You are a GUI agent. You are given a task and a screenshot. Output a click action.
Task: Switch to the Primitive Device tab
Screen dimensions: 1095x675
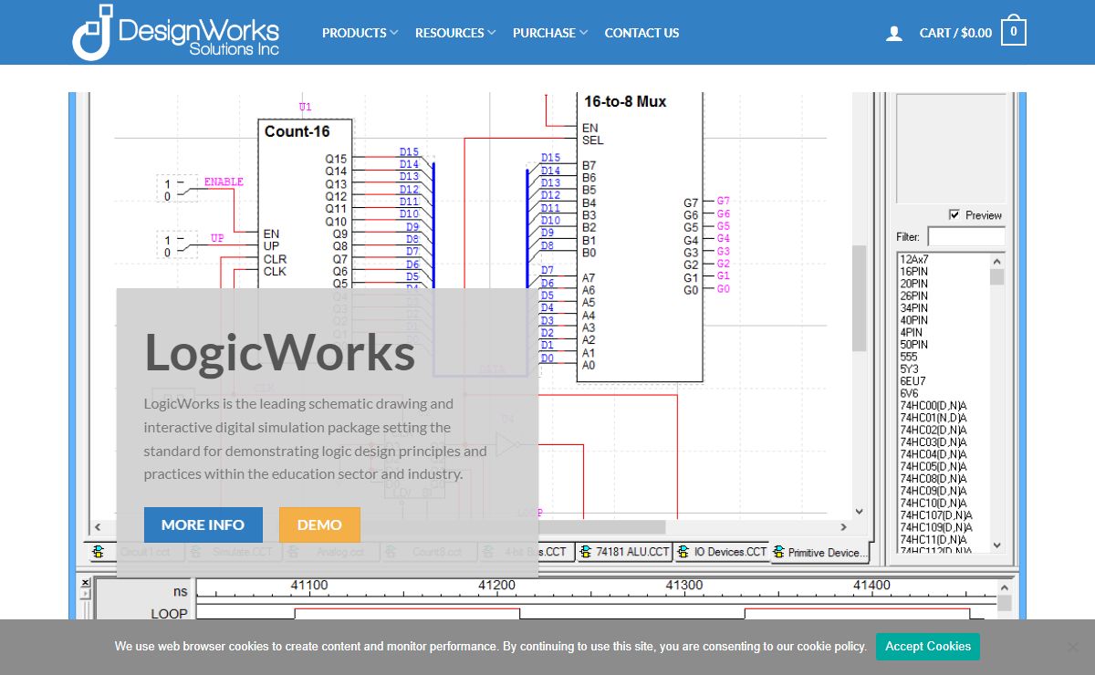[819, 553]
